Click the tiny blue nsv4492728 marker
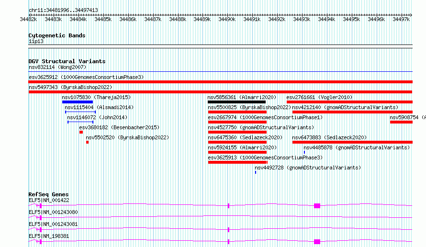This screenshot has width=426, height=247. click(x=256, y=172)
